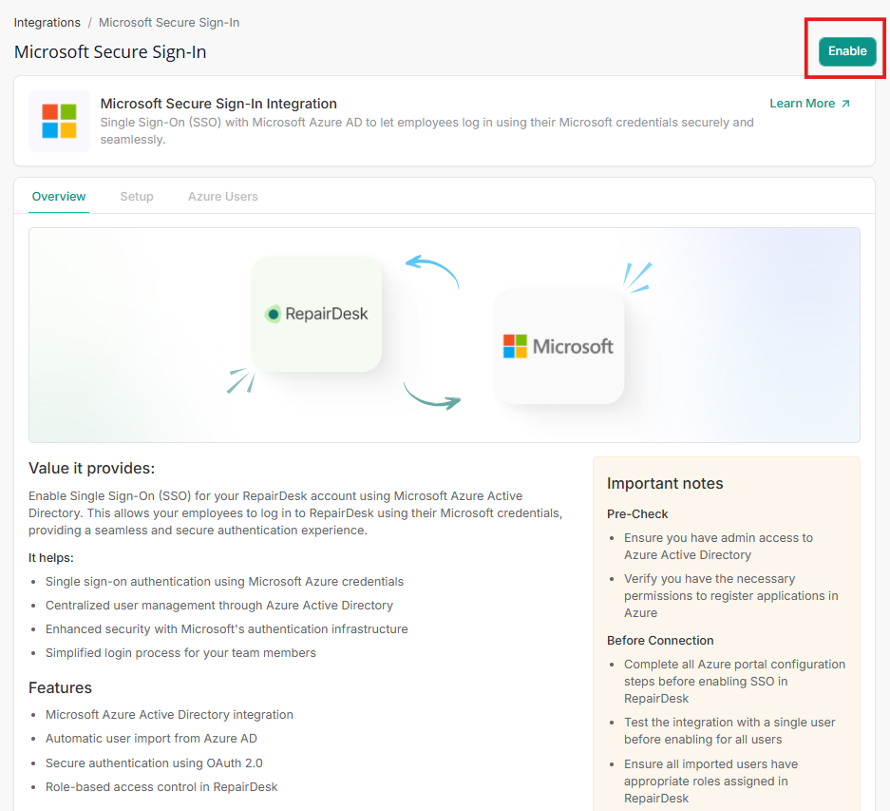Click the blue sparkle lines near Microsoft tile

click(636, 276)
